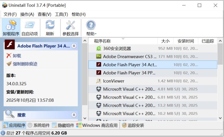Maximize the Uninstall Tool window
Viewport: 224px width, 137px height.
pos(199,5)
